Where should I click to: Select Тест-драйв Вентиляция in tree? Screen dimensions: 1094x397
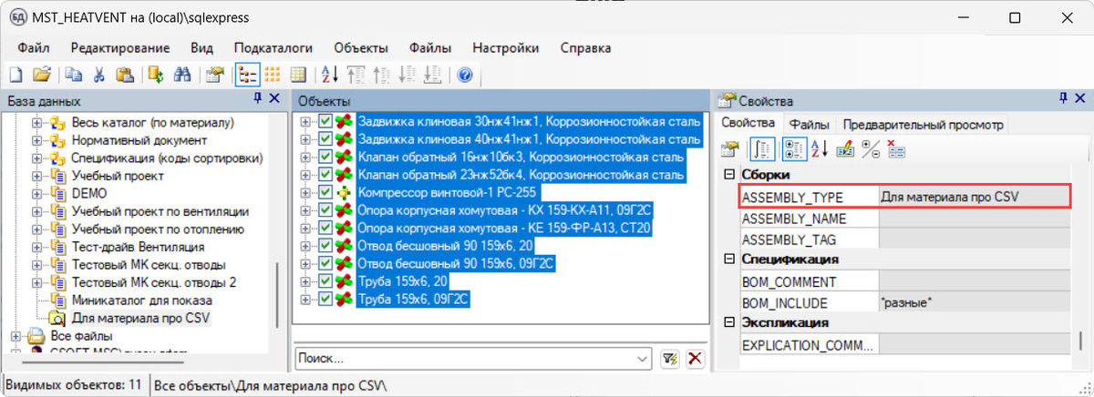pyautogui.click(x=138, y=247)
